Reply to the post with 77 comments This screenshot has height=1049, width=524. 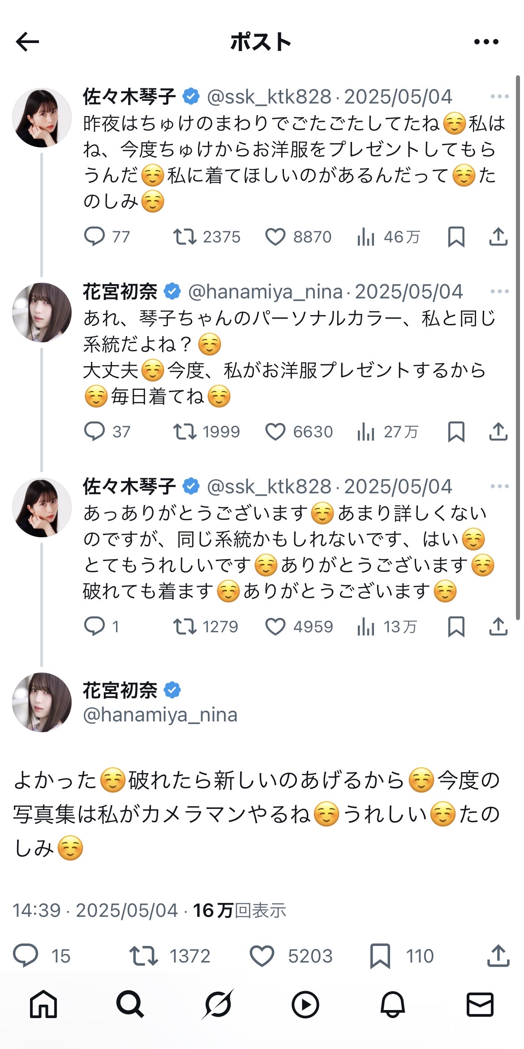[x=94, y=237]
